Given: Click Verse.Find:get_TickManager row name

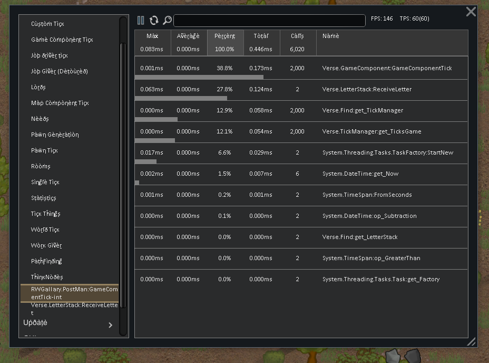Looking at the screenshot, I should click(363, 110).
